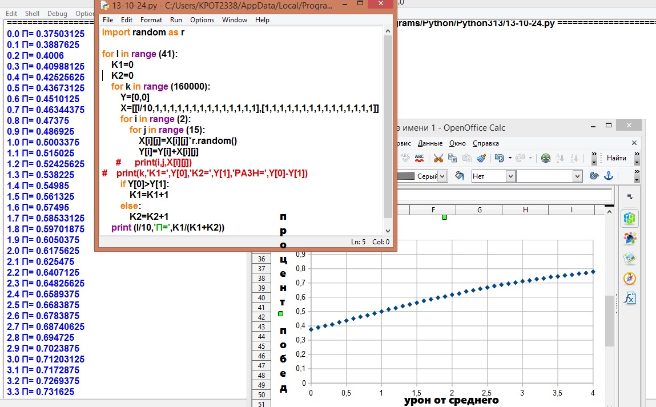
Task: Open the sidebar Navigator compass
Action: tap(630, 278)
